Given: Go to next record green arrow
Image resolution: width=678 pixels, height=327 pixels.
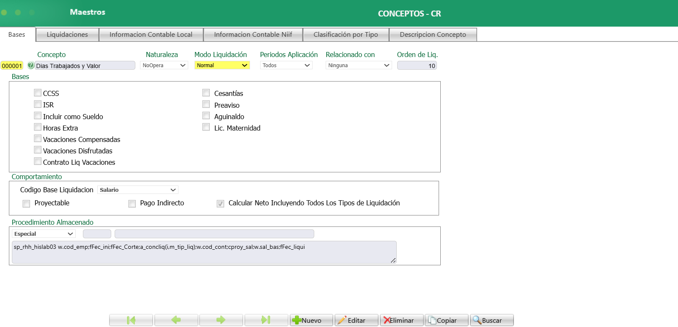Looking at the screenshot, I should (221, 320).
